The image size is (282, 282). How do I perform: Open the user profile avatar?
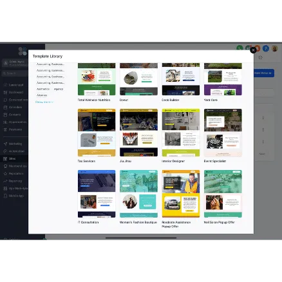click(x=274, y=48)
